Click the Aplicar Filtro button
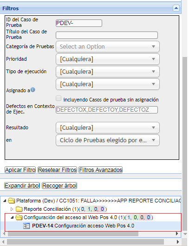189x246 pixels. coord(20,170)
